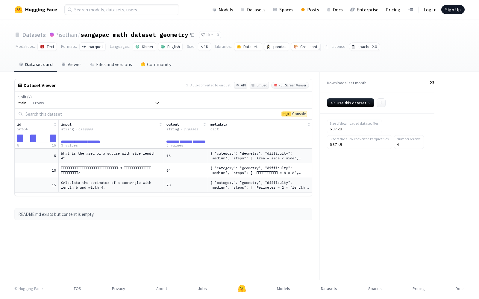Click the heart like button
479x299 pixels.
207,35
